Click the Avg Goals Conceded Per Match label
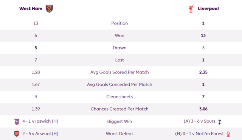The image size is (242, 140). coord(119,85)
